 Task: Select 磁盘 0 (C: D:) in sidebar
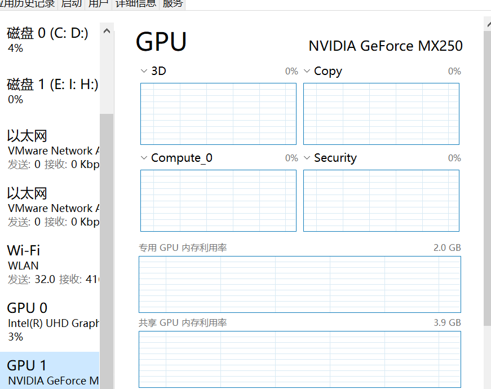coord(50,40)
